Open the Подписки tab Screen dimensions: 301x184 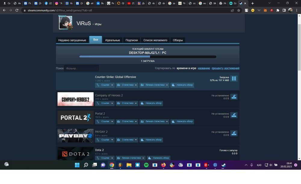pyautogui.click(x=132, y=40)
